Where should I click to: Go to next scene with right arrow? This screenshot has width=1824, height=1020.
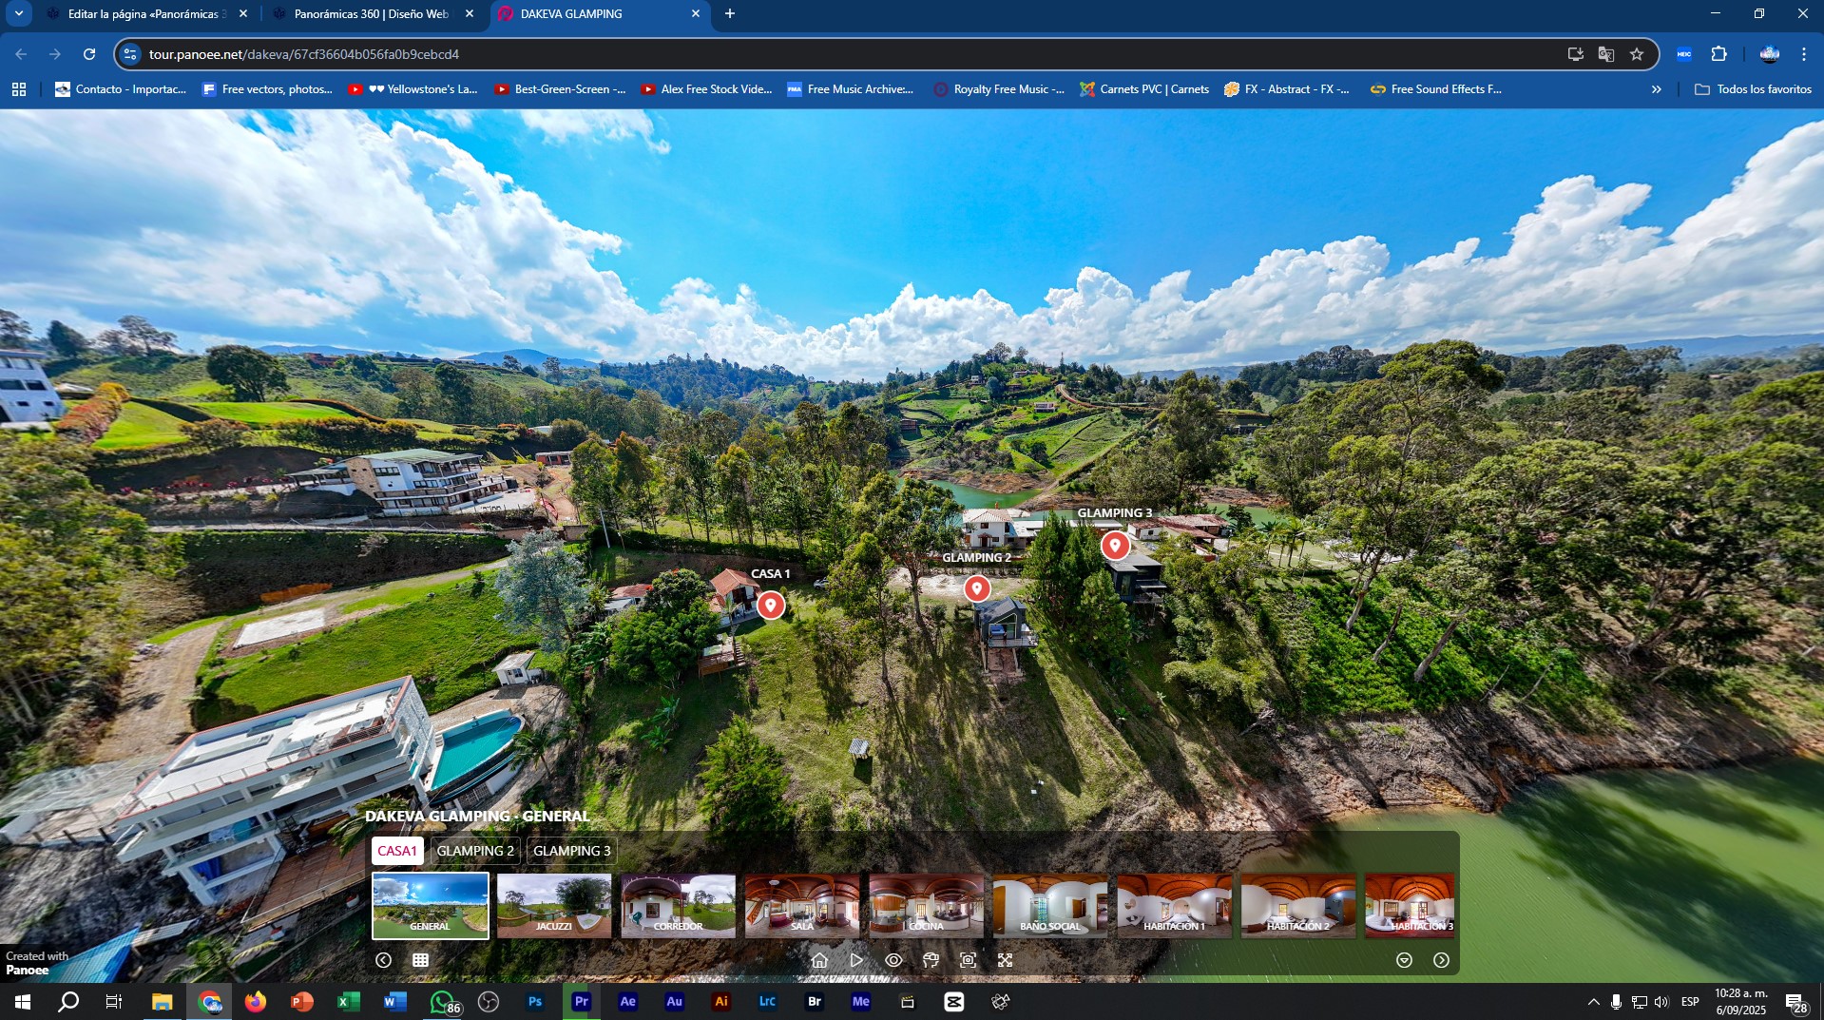pyautogui.click(x=1441, y=960)
